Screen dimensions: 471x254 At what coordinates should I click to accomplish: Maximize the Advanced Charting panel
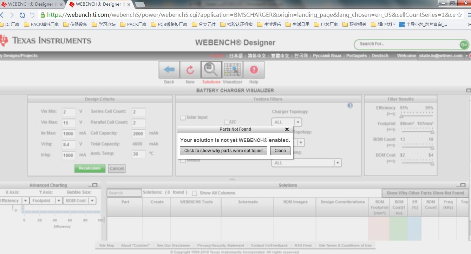[94, 185]
